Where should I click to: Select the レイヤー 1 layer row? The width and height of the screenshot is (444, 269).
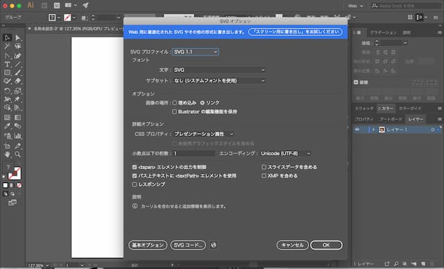click(x=397, y=130)
